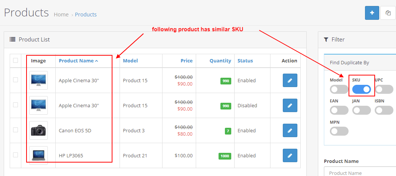
Task: Edit the enabled Apple Cinema 30" product
Action: 290,80
